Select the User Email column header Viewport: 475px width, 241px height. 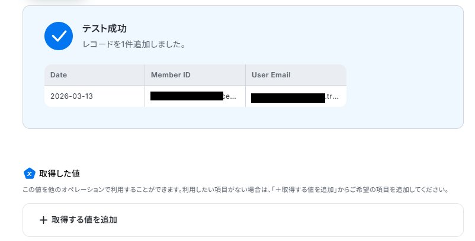tap(271, 75)
